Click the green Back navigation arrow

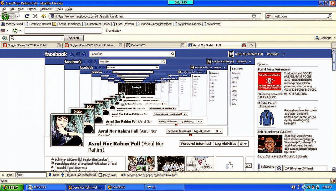[x=5, y=16]
